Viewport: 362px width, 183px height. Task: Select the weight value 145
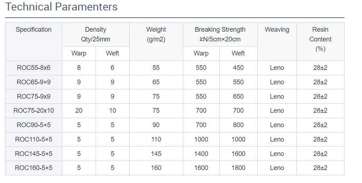(x=156, y=153)
